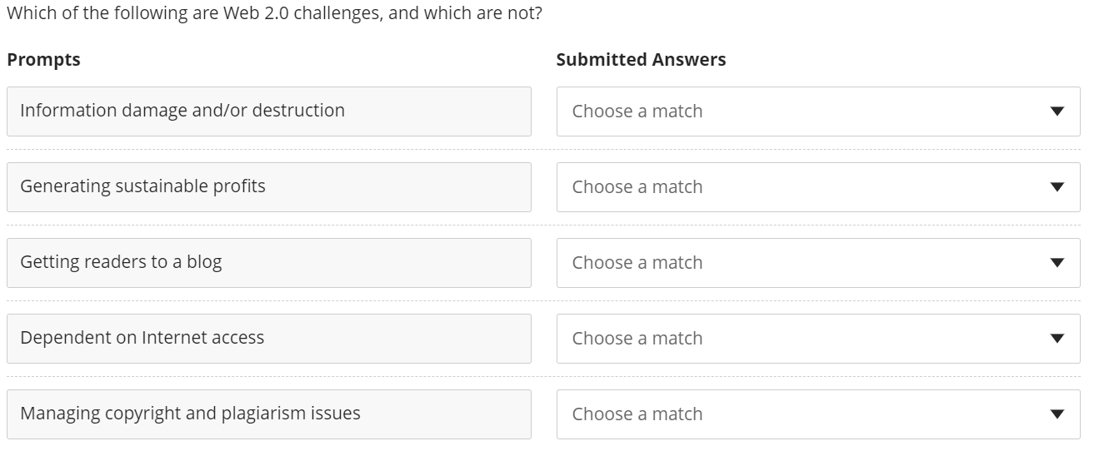Click the arrow icon for copyright and plagiarism row
1094x451 pixels.
(x=1057, y=414)
